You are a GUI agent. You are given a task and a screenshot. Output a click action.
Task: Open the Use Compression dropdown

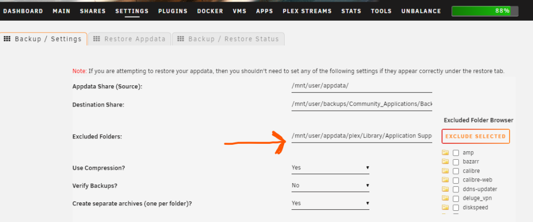click(330, 168)
